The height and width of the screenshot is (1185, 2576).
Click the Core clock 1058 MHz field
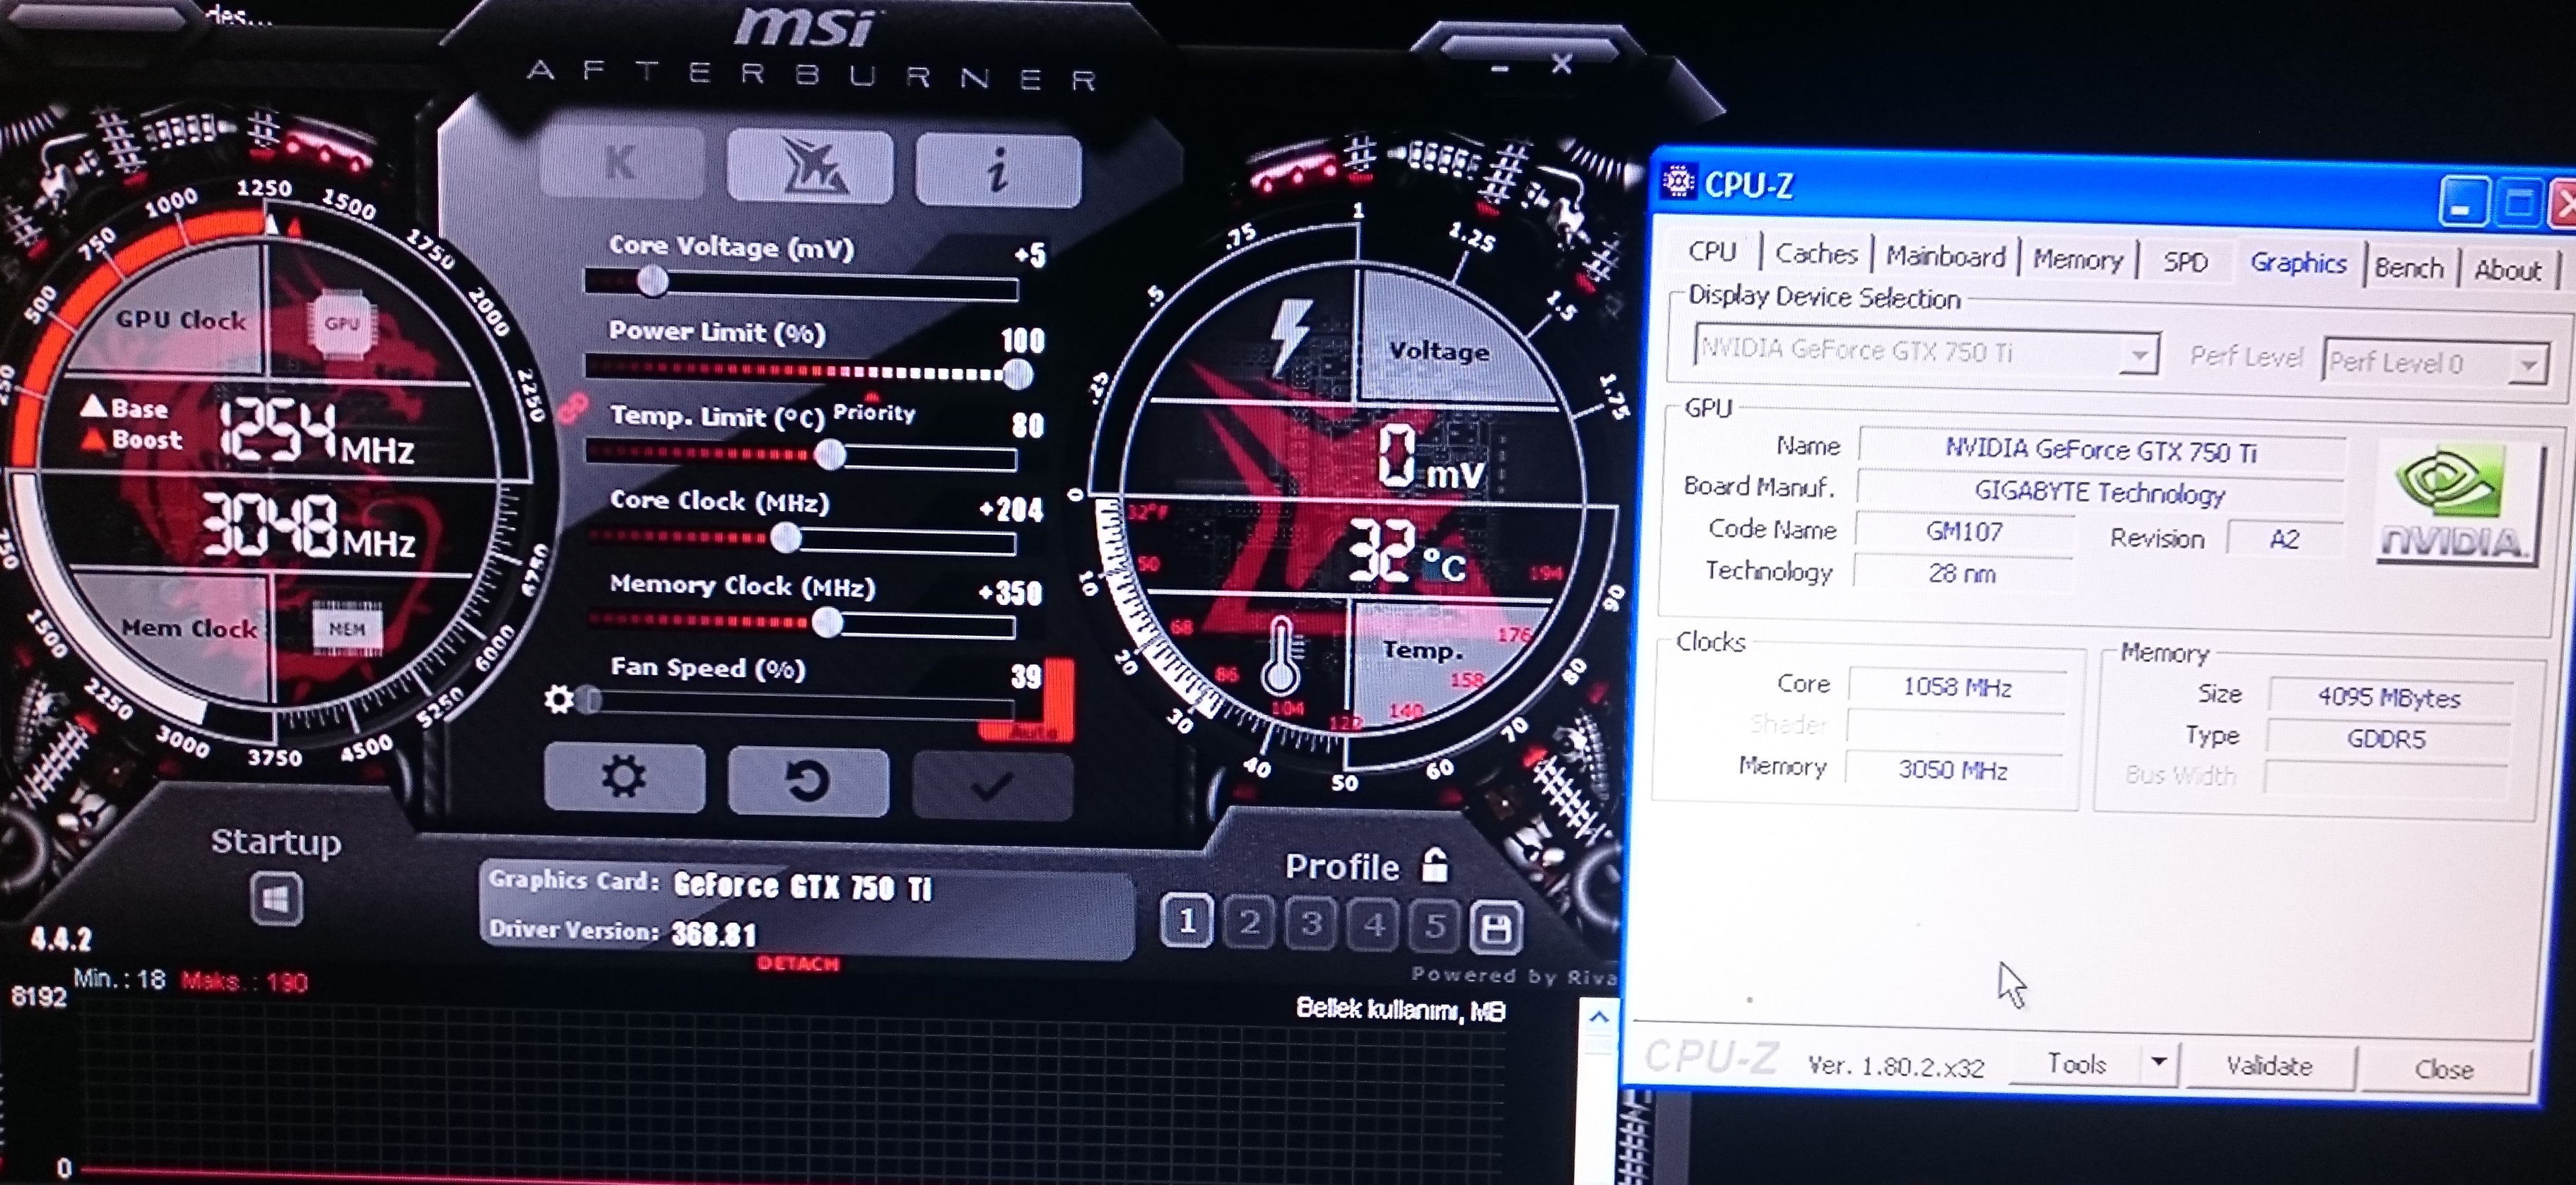pos(1957,686)
